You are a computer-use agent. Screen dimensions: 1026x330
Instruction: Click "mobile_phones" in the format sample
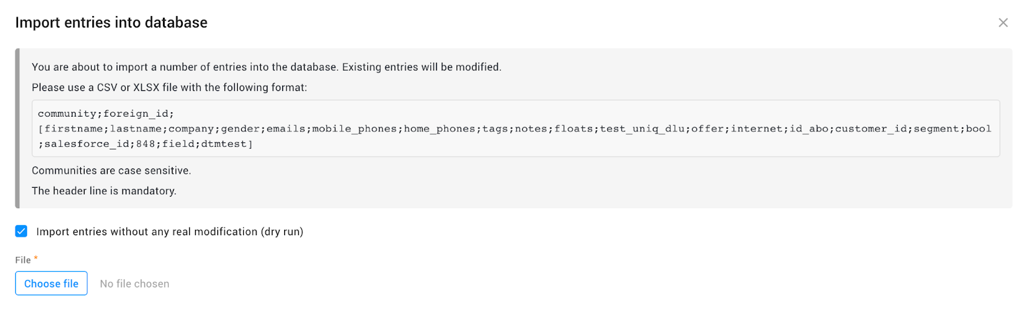355,129
